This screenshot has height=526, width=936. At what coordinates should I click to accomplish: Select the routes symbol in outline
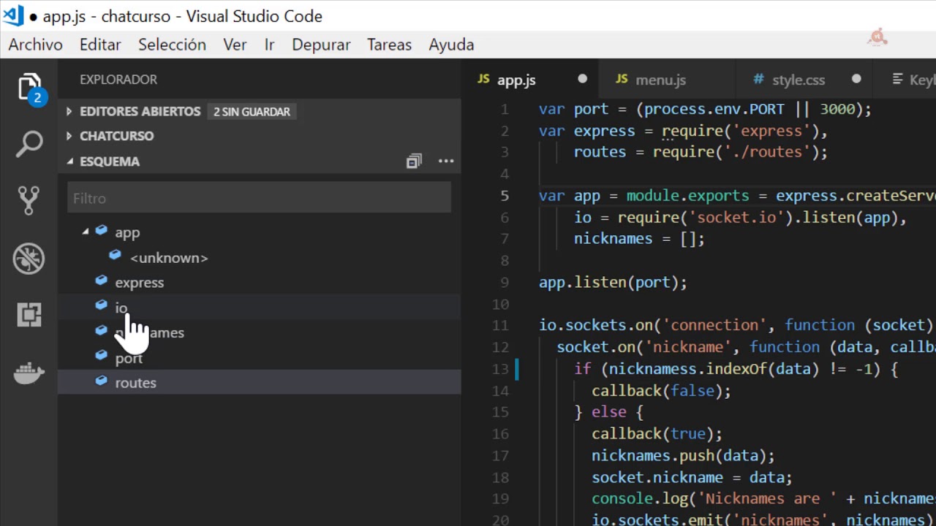pos(259,383)
